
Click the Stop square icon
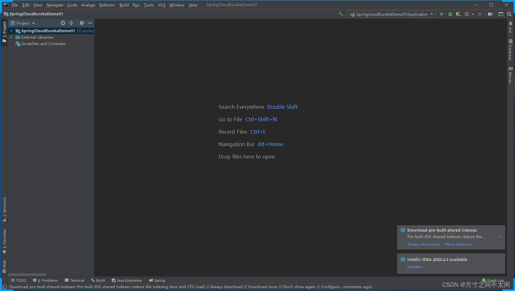pyautogui.click(x=480, y=14)
